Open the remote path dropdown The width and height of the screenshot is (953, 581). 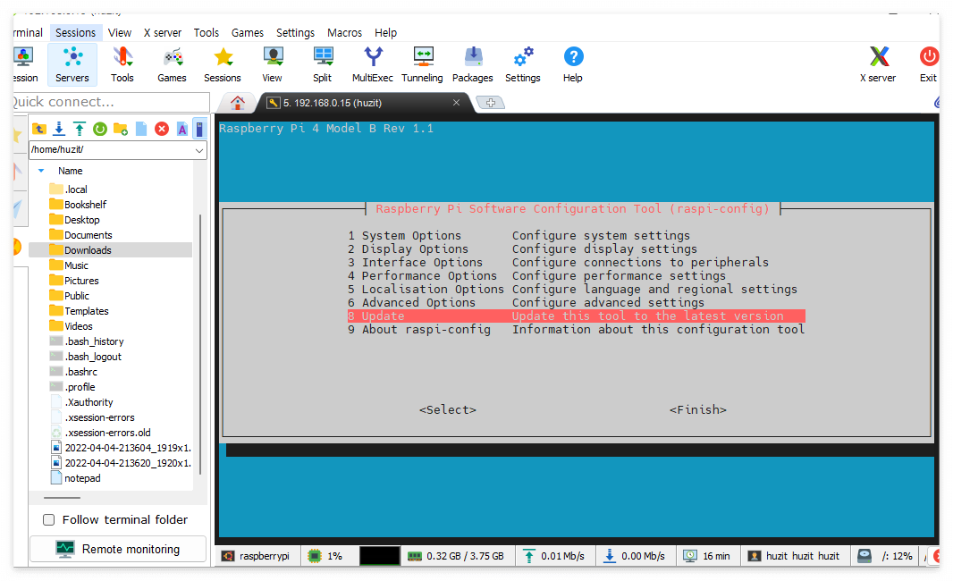click(x=199, y=150)
